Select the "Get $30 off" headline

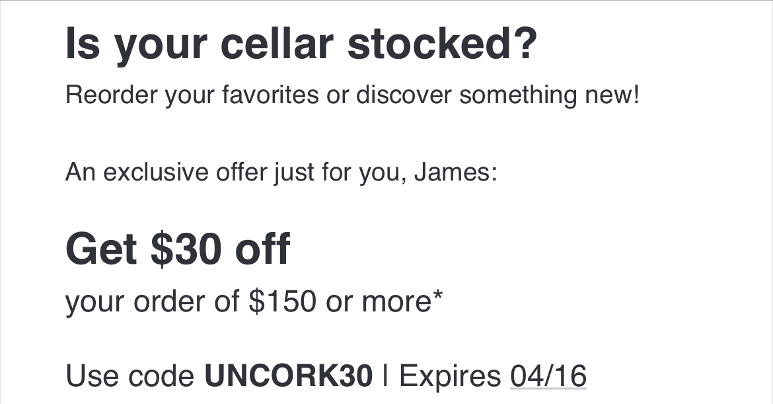(x=178, y=249)
